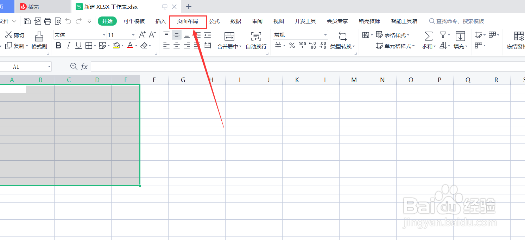Click the Filter funnel icon
Viewport: 525px width, 240px height.
click(x=443, y=35)
